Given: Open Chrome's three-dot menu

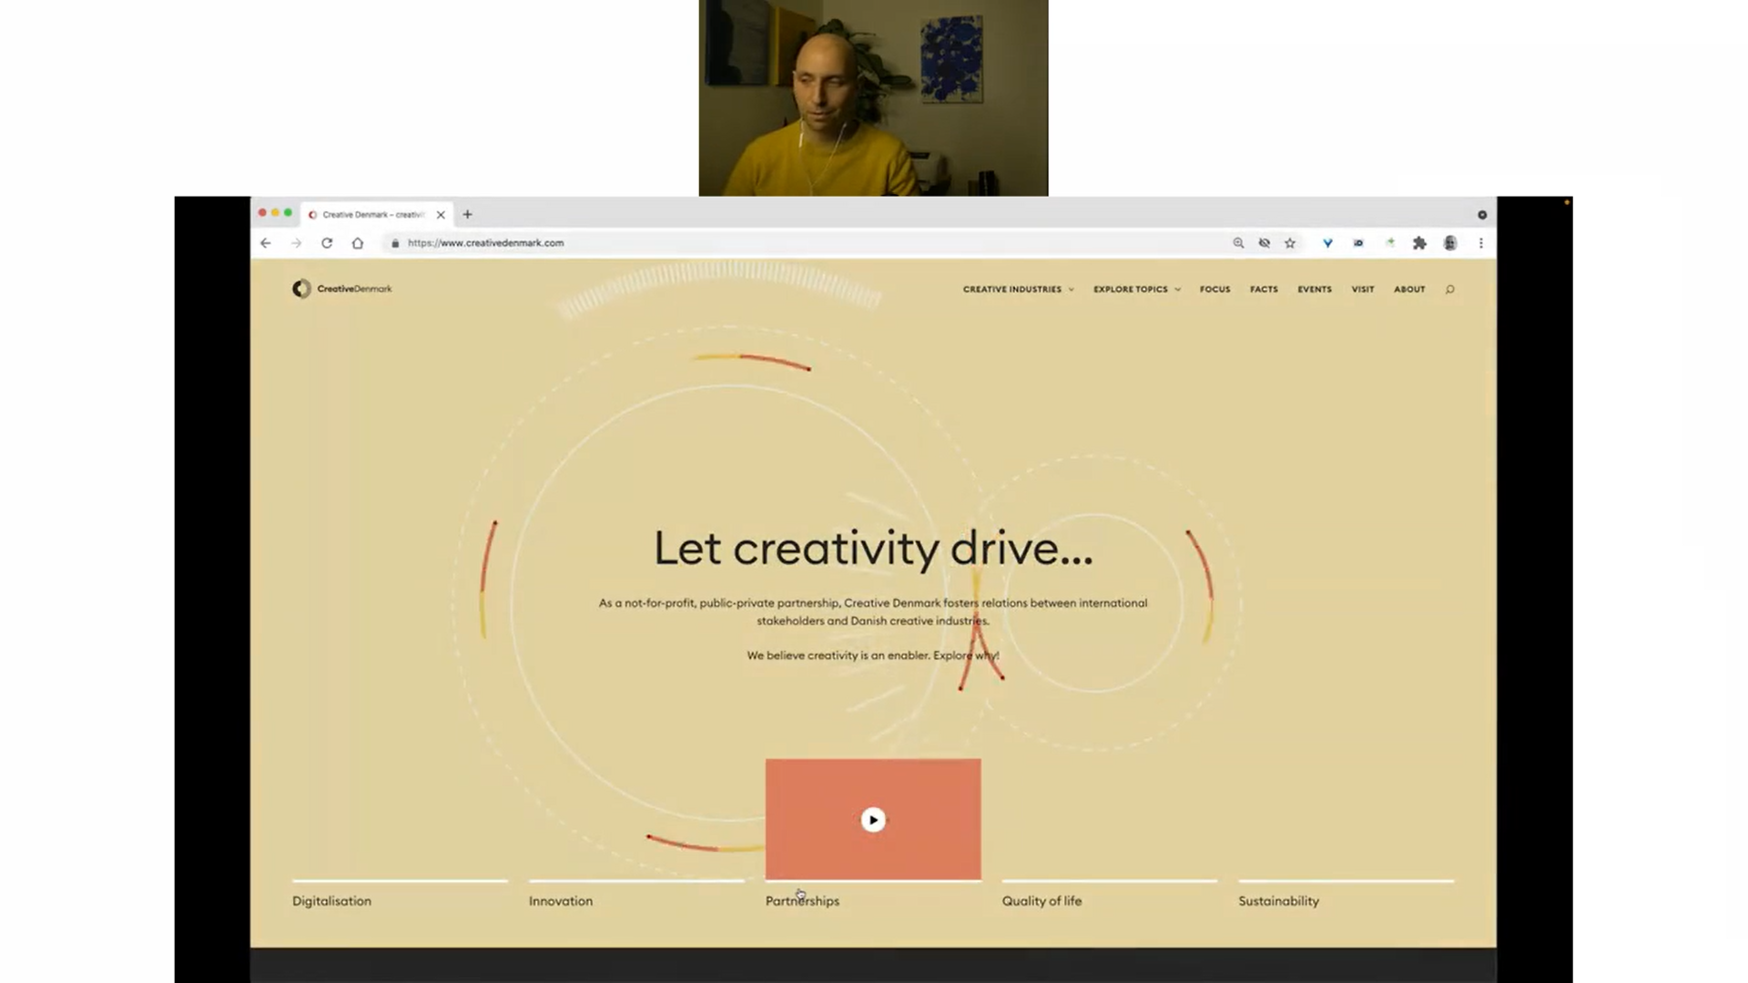Looking at the screenshot, I should point(1481,243).
